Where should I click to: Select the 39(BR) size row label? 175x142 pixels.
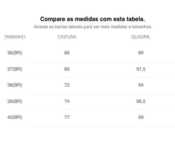pos(15,101)
